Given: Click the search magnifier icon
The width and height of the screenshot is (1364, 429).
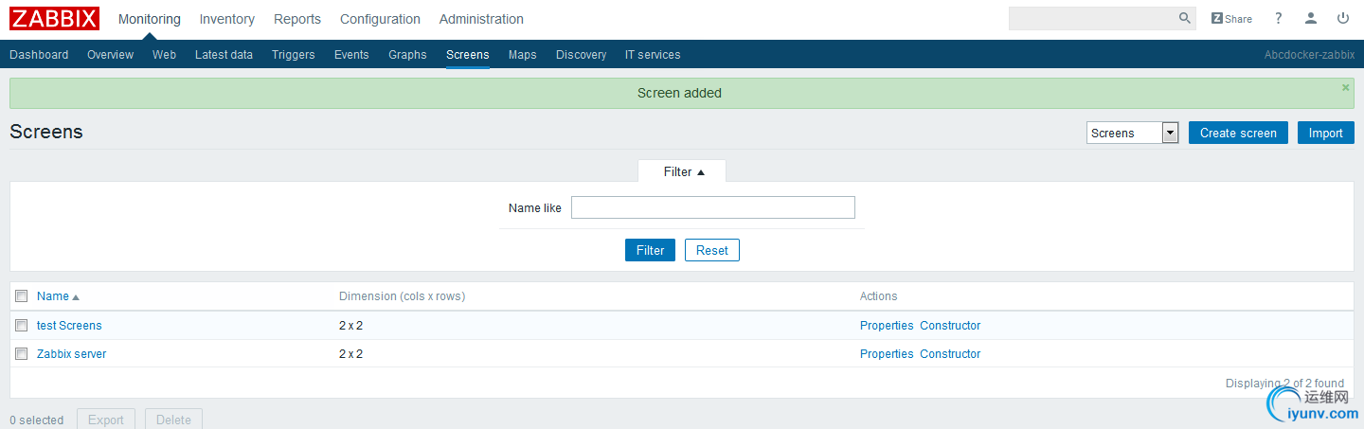Looking at the screenshot, I should pyautogui.click(x=1185, y=18).
